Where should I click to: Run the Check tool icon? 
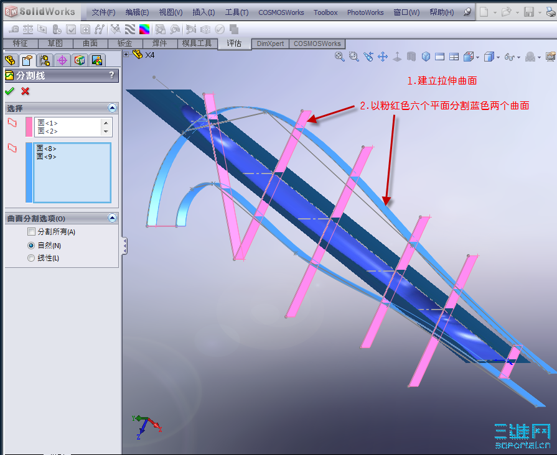[71, 29]
